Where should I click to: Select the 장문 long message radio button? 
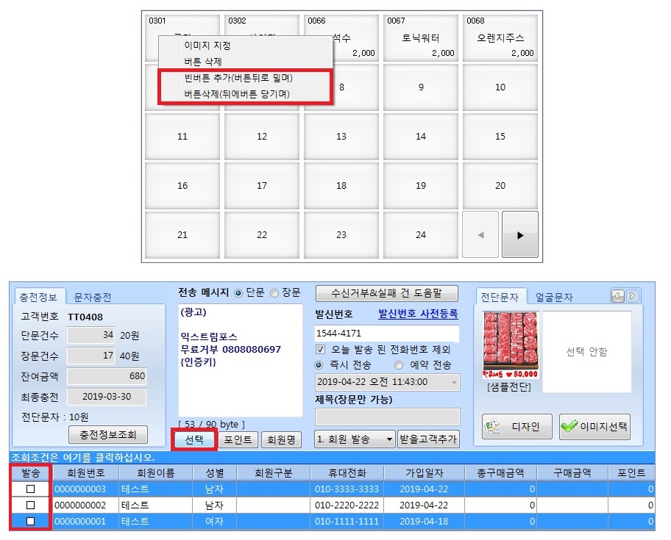click(274, 292)
